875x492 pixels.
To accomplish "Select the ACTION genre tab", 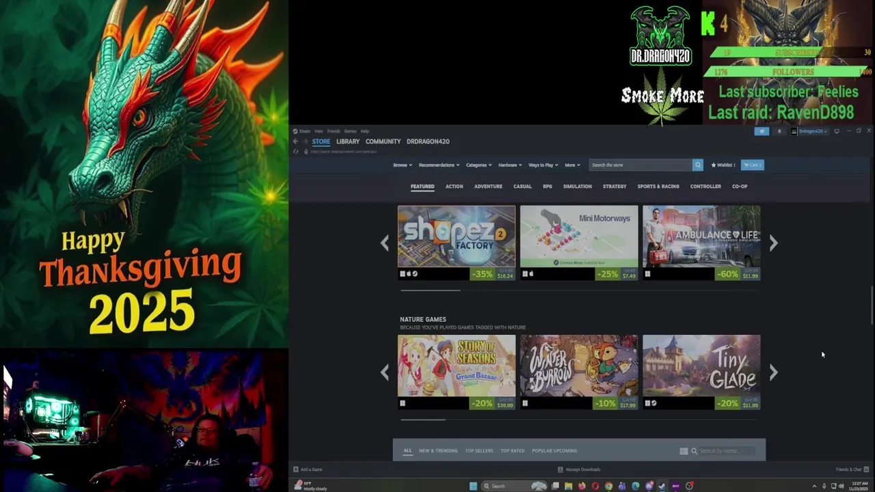I will [455, 187].
